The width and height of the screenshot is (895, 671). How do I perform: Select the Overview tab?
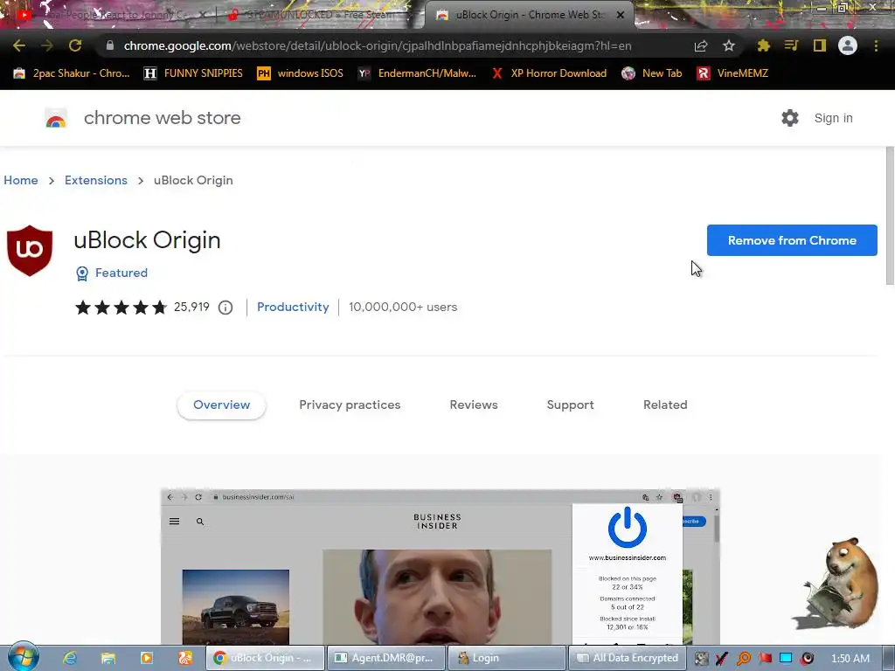(x=221, y=405)
